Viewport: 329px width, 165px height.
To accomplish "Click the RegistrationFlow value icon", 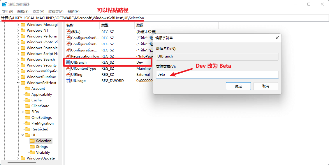I will click(68, 56).
